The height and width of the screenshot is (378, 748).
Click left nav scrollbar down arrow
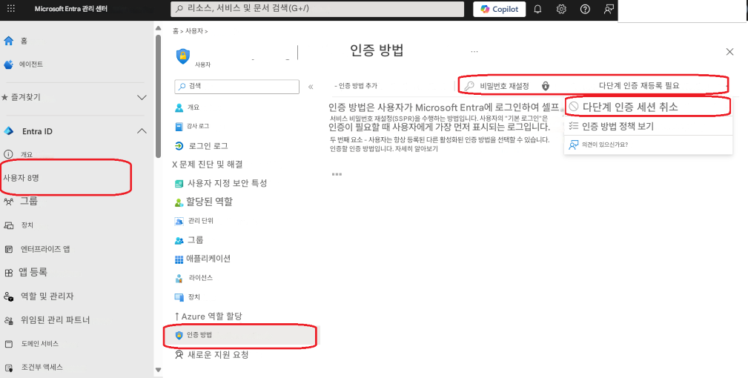click(x=159, y=370)
